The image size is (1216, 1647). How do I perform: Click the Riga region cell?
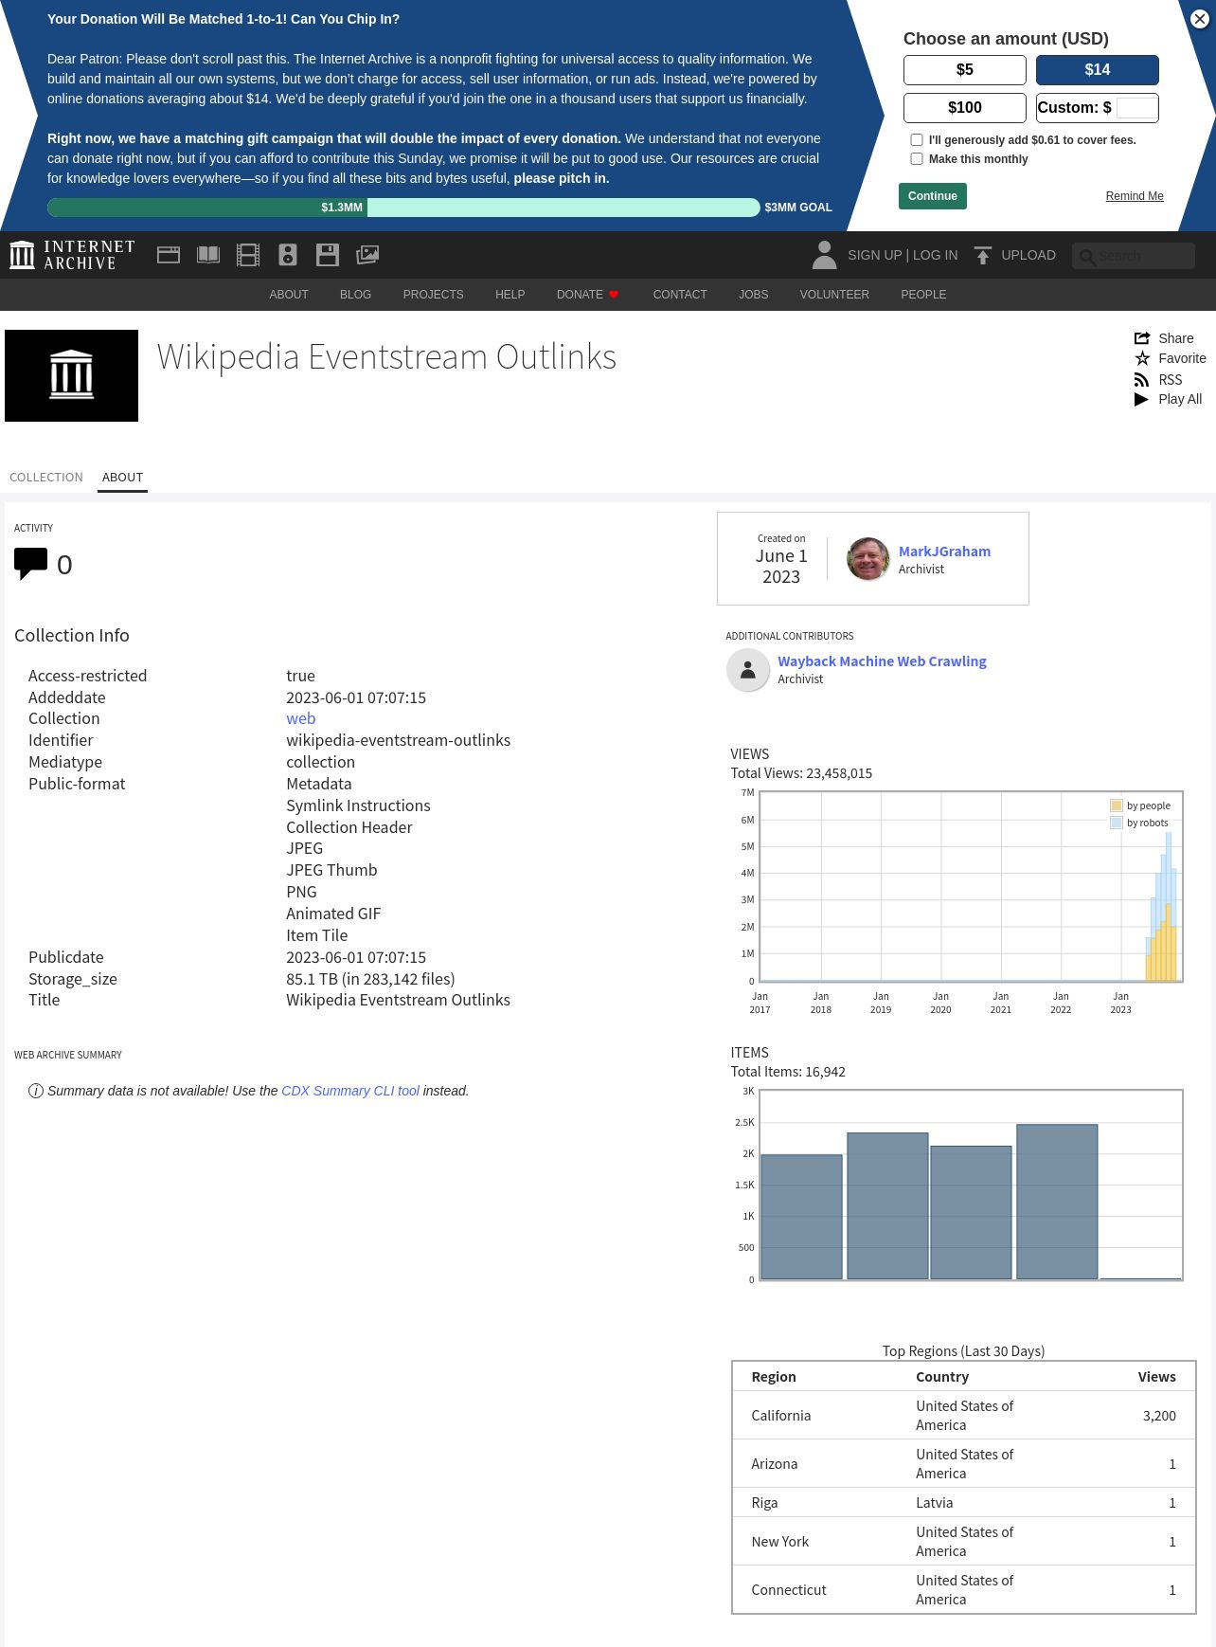click(764, 1503)
